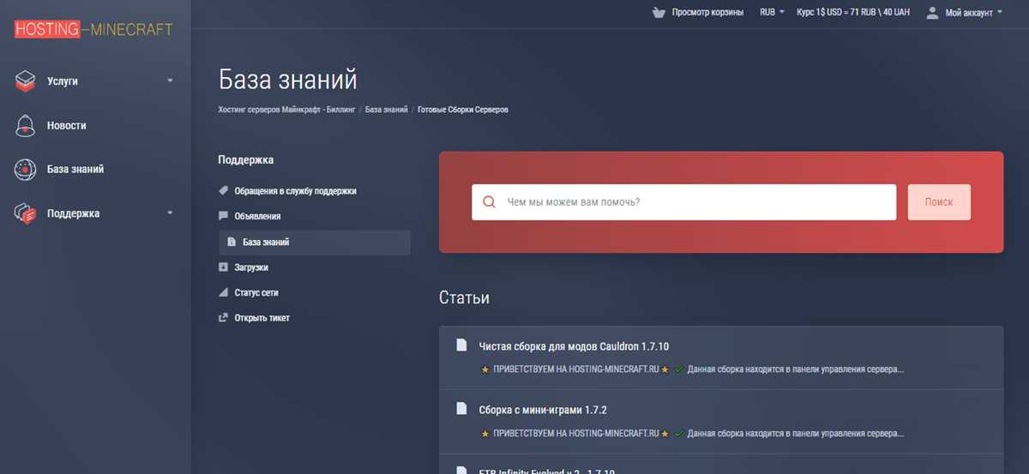
Task: Open the RUB currency dropdown
Action: coord(772,13)
